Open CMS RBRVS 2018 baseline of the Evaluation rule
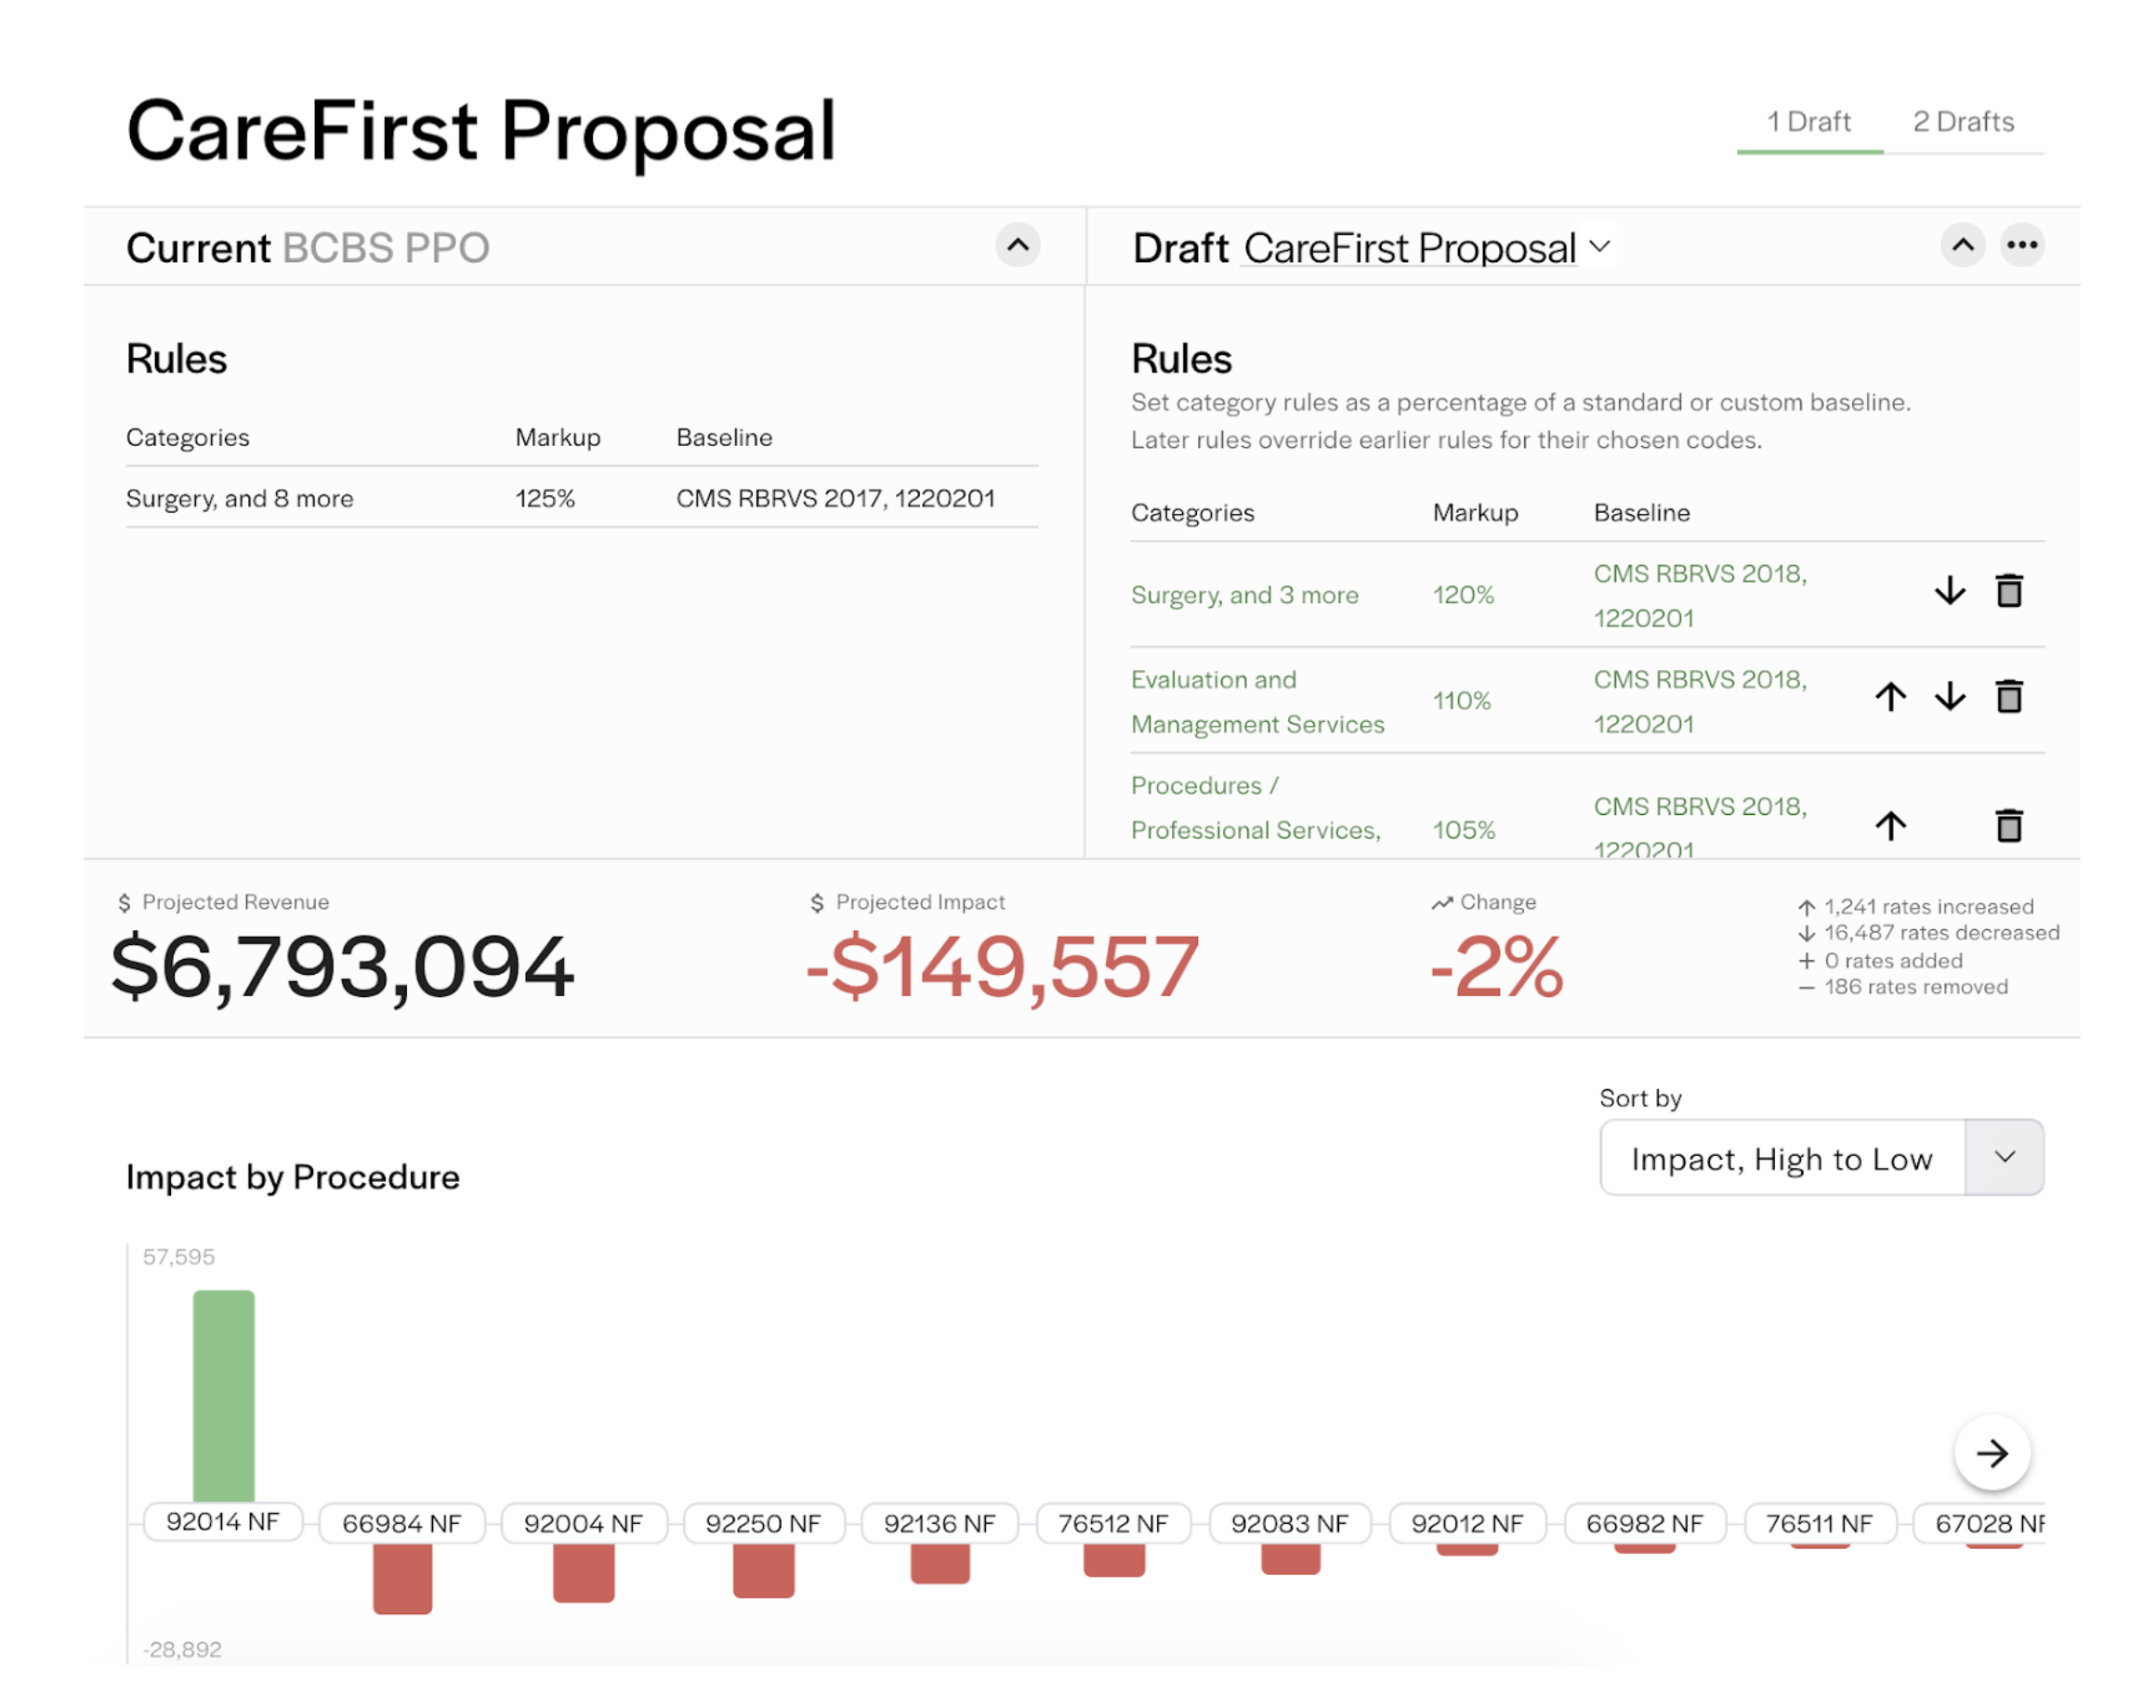Screen dimensions: 2156x1708 pos(1700,701)
